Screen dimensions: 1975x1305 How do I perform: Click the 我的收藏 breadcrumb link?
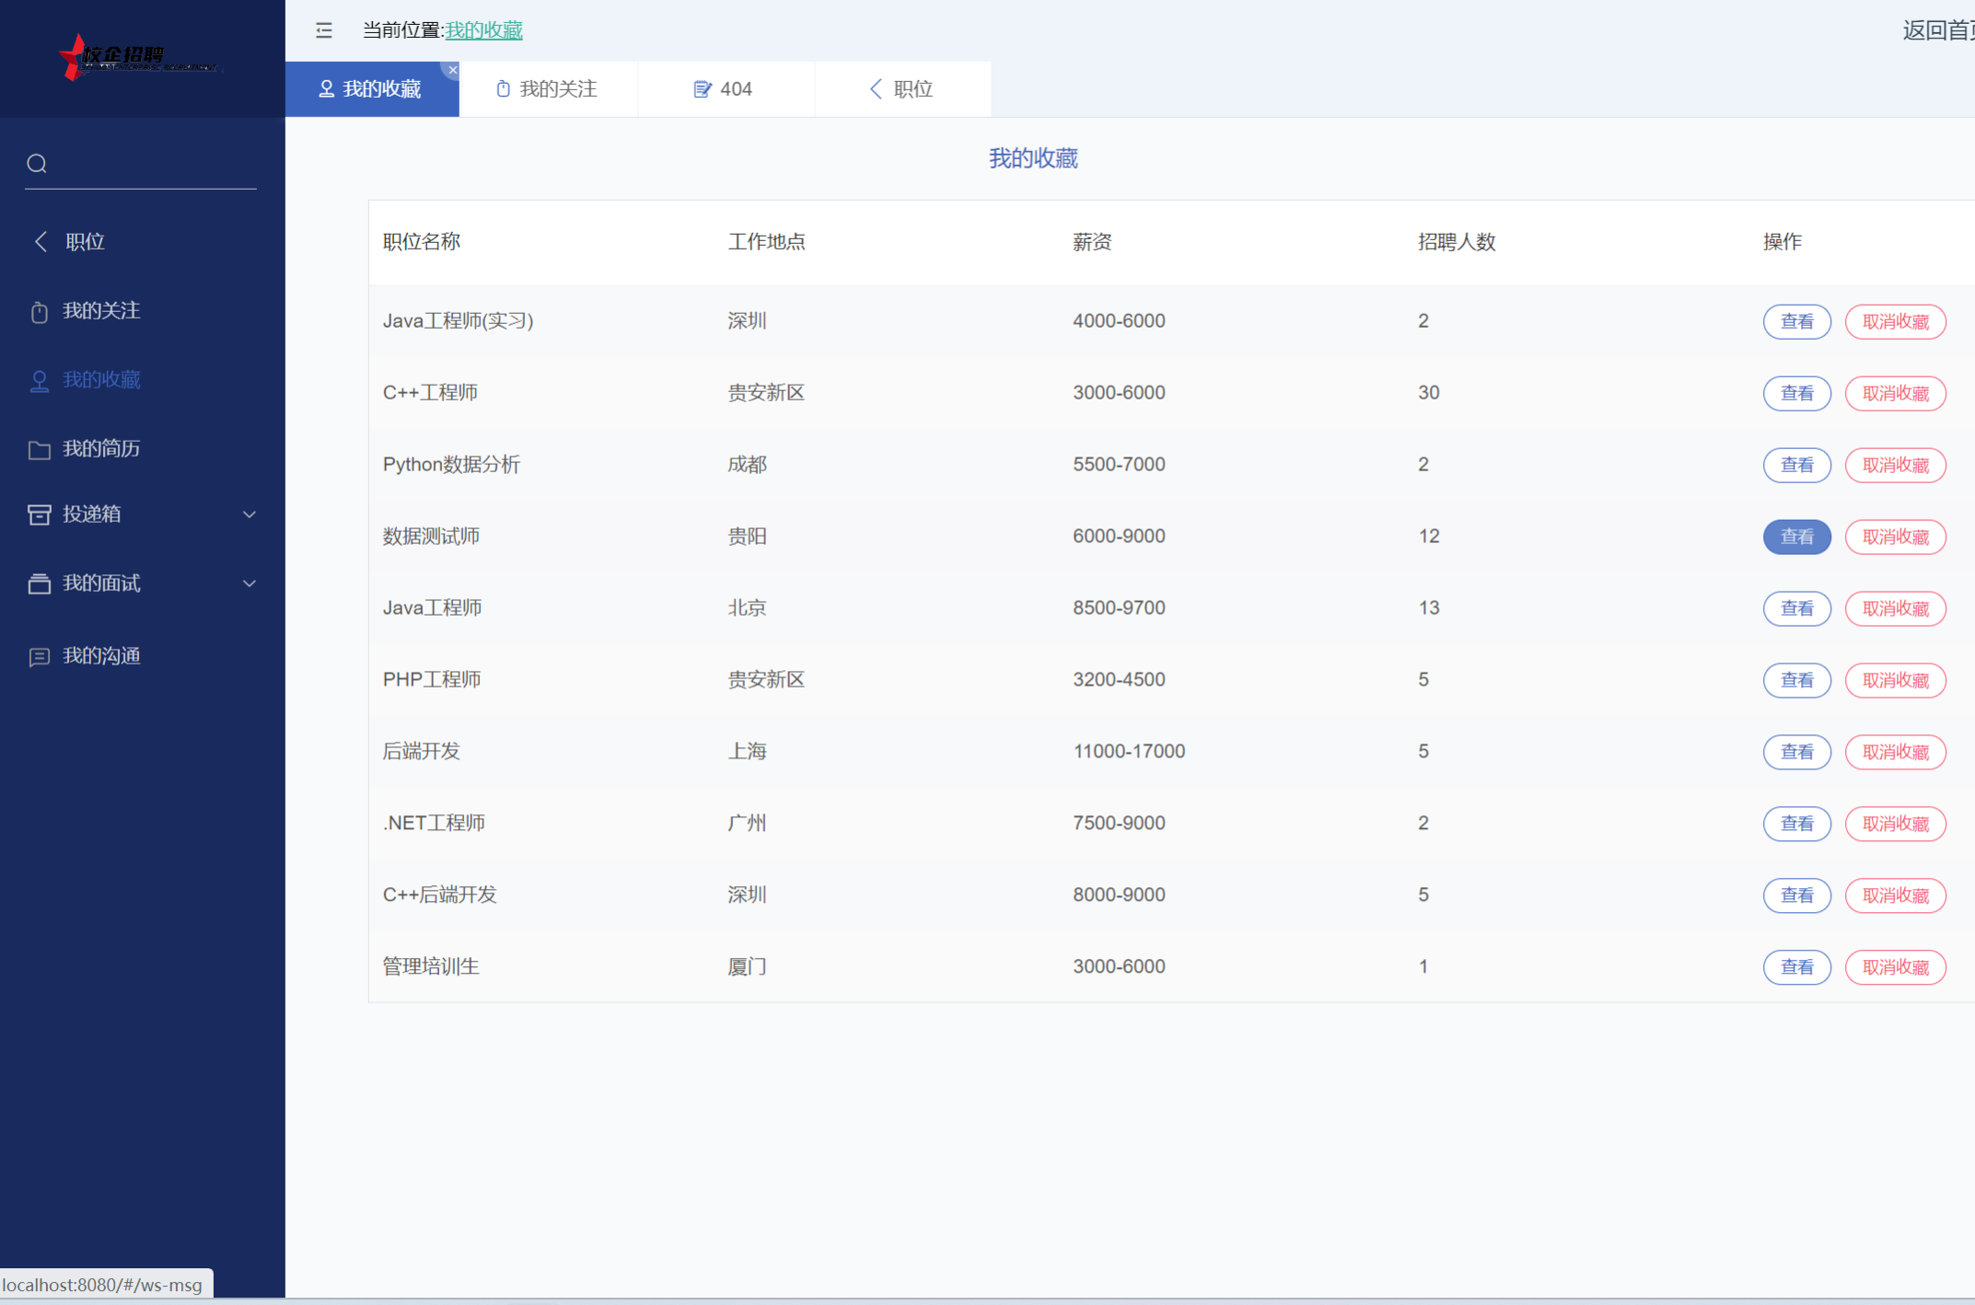coord(483,30)
